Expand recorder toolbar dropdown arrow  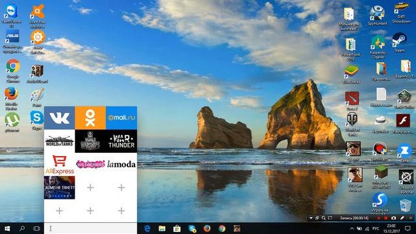pyautogui.click(x=311, y=218)
